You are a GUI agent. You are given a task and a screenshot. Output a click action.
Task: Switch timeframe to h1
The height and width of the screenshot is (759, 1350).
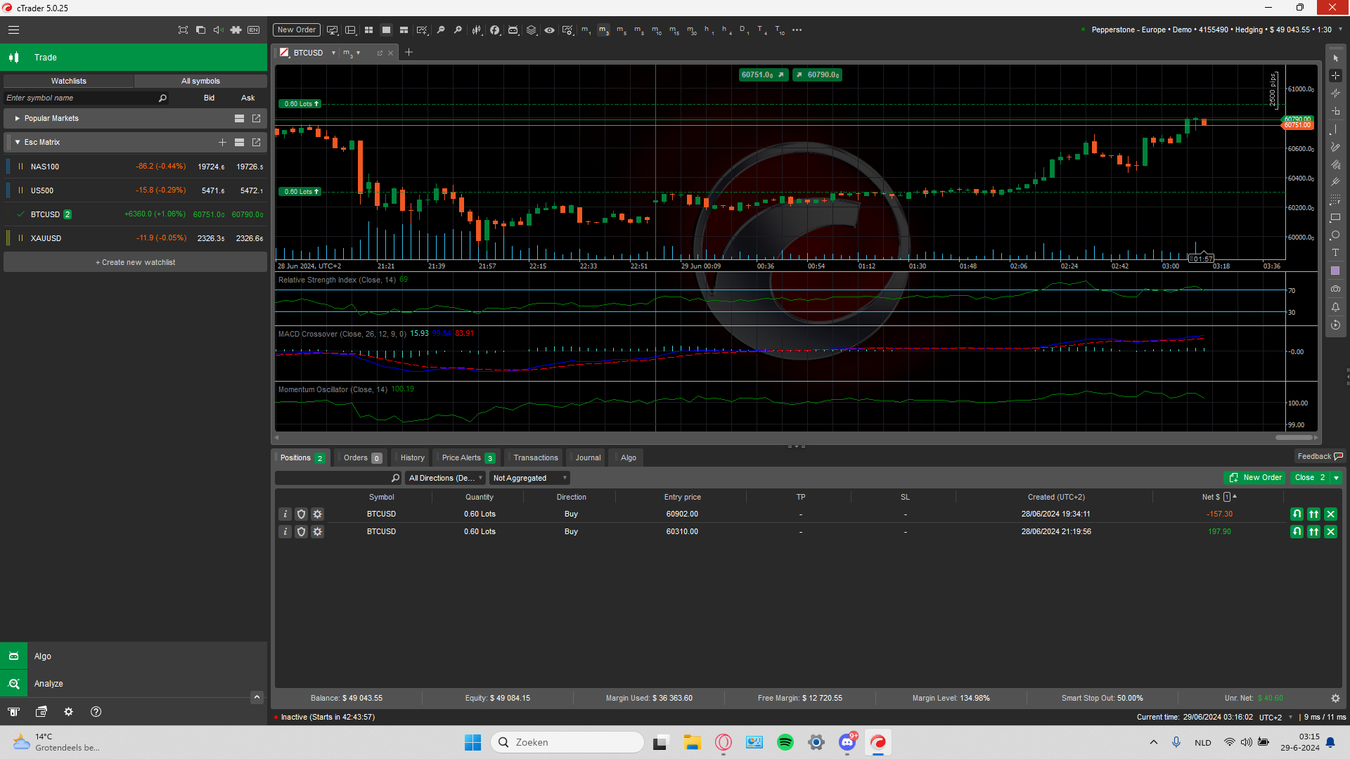click(x=709, y=30)
